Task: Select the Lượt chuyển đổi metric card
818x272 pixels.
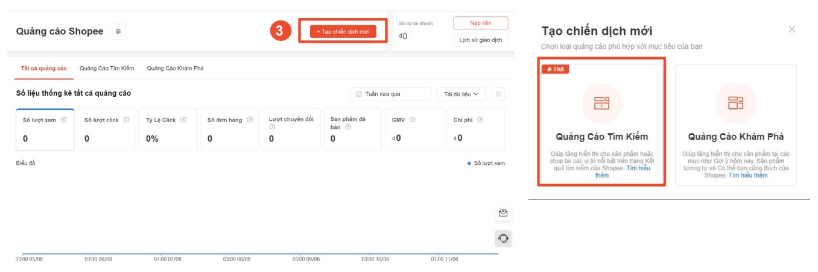Action: tap(291, 129)
